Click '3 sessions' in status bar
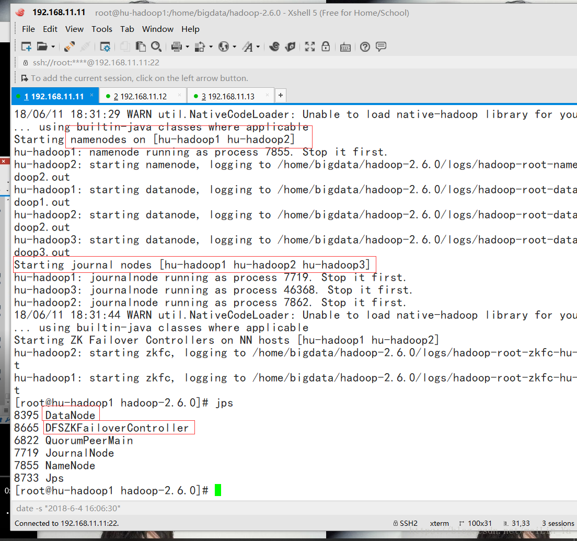This screenshot has height=541, width=577. (558, 523)
